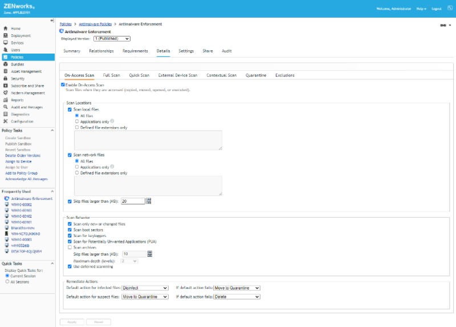
Task: Toggle Scan network files checkbox
Action: pyautogui.click(x=70, y=155)
